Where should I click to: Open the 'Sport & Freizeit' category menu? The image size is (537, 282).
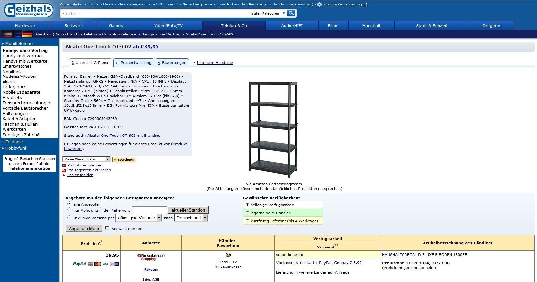coord(432,25)
